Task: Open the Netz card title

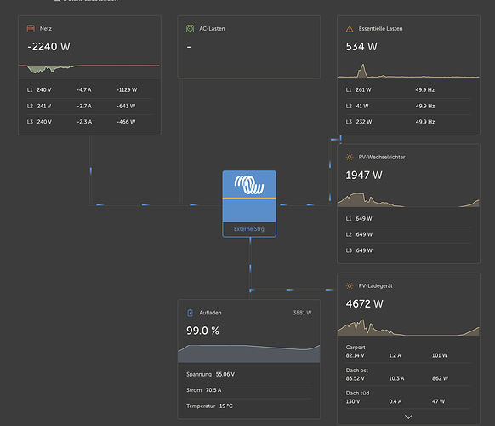Action: click(x=45, y=28)
